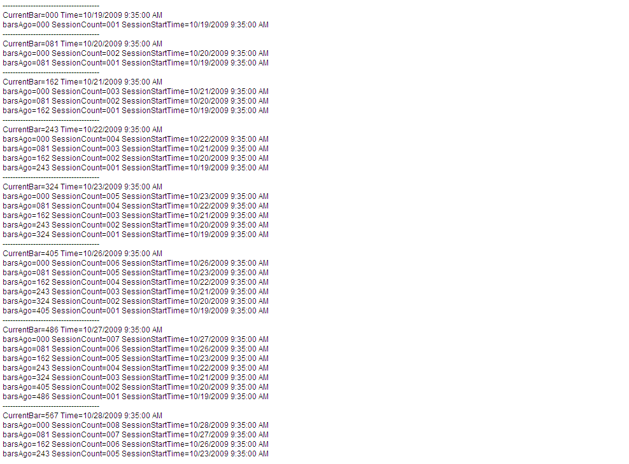Select the CurrentBar=567 Time=10/28/2009 line
Image resolution: width=629 pixels, height=464 pixels.
[82, 416]
